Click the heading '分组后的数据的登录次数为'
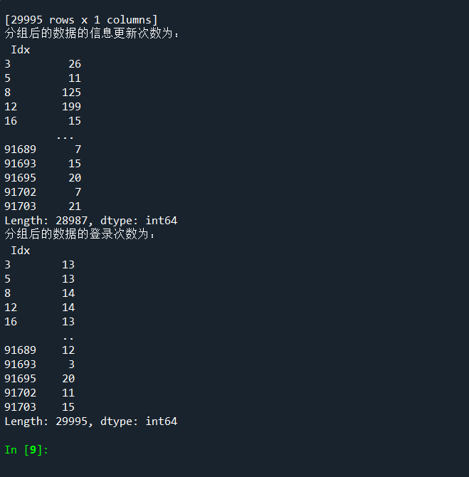Image resolution: width=469 pixels, height=477 pixels. [80, 234]
